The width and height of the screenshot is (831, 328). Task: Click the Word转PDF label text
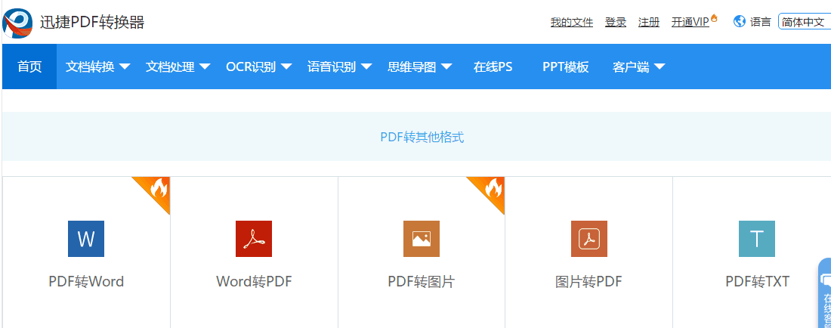[x=254, y=281]
